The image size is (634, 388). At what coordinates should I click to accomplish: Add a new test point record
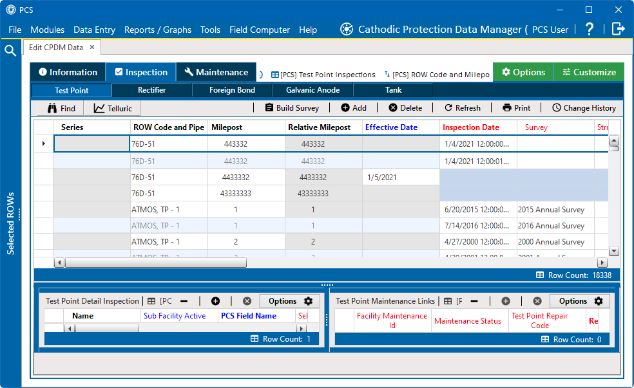pos(353,108)
